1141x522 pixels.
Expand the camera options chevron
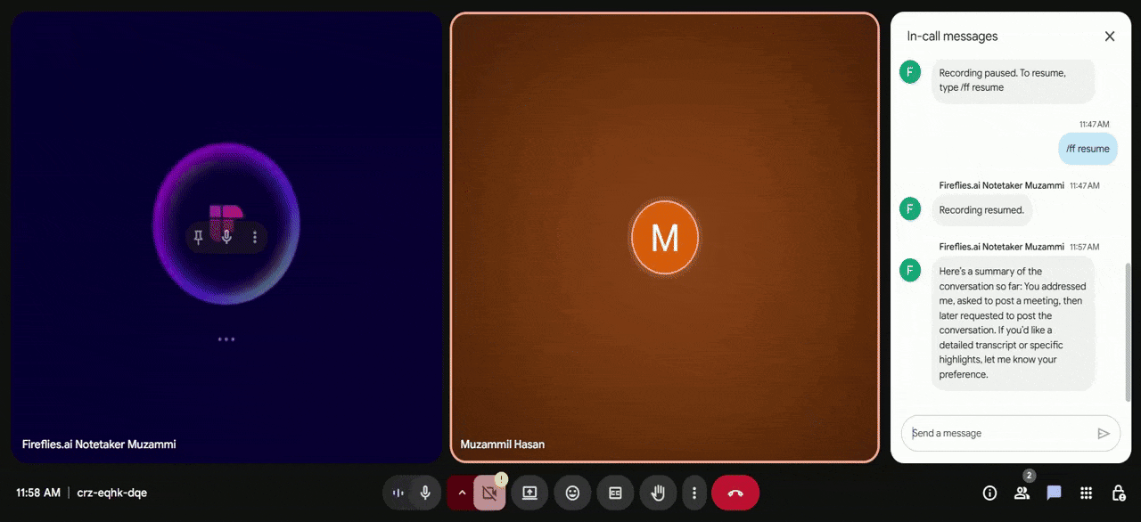[462, 493]
